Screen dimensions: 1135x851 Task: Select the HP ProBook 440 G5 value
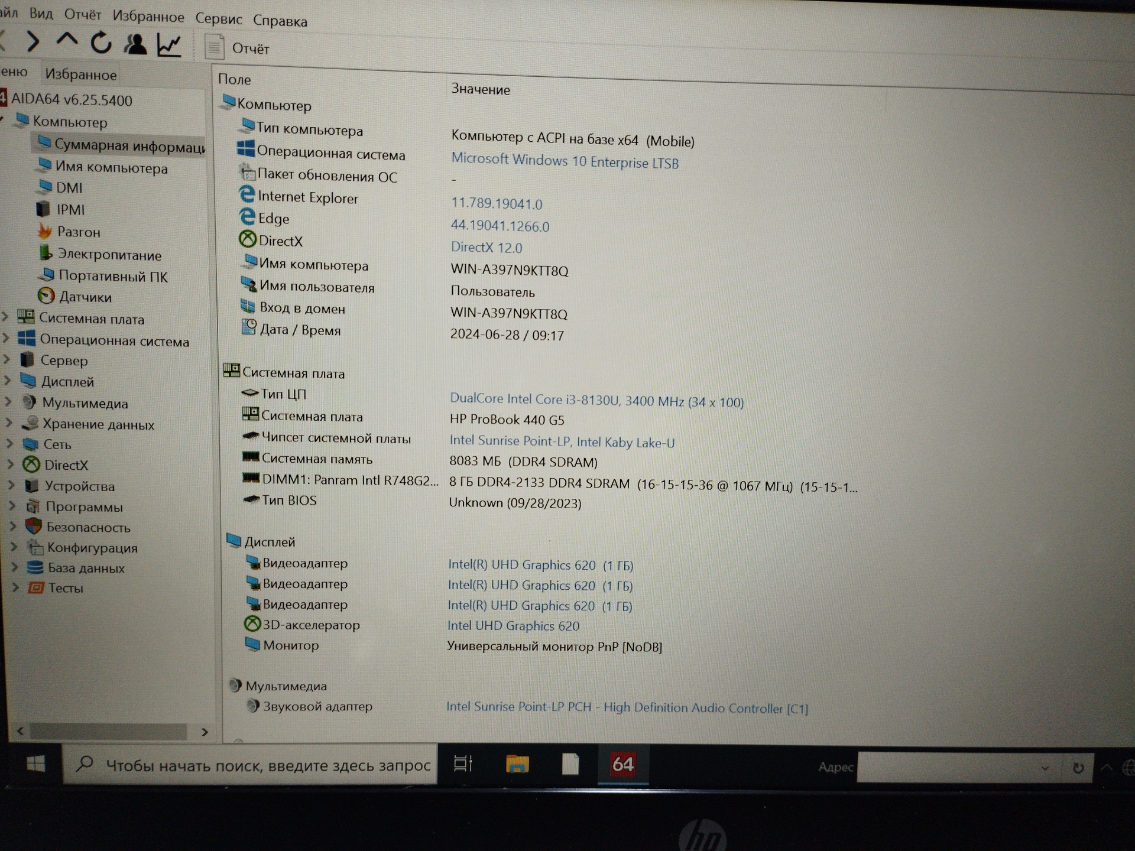(x=507, y=420)
